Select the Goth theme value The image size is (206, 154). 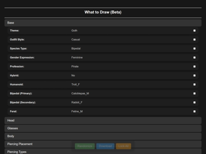click(74, 30)
